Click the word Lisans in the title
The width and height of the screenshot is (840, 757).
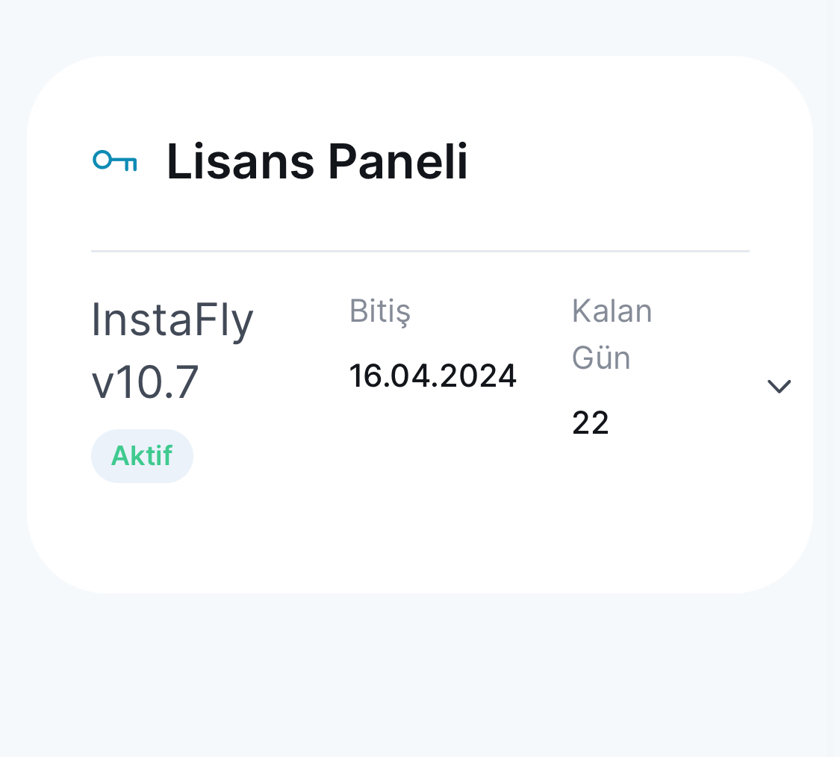coord(240,161)
